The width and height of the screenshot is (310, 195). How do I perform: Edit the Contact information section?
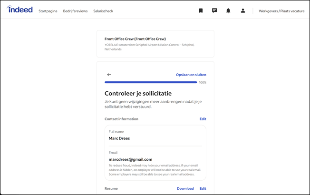coord(203,119)
